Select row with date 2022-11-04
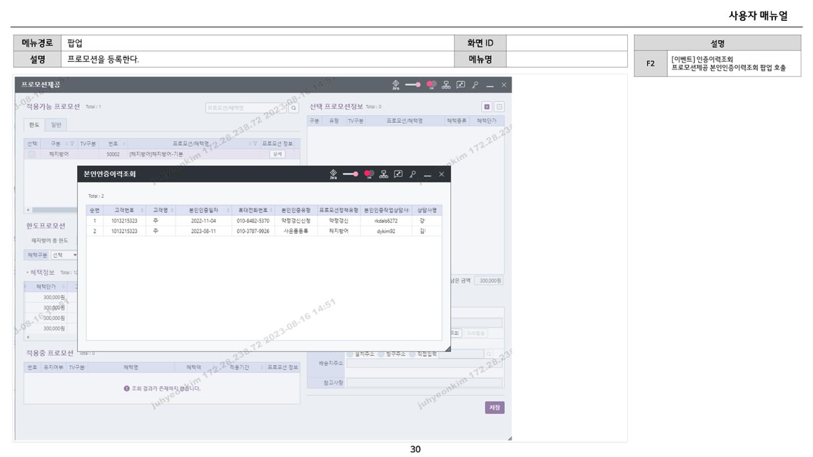This screenshot has width=813, height=457. tap(264, 221)
